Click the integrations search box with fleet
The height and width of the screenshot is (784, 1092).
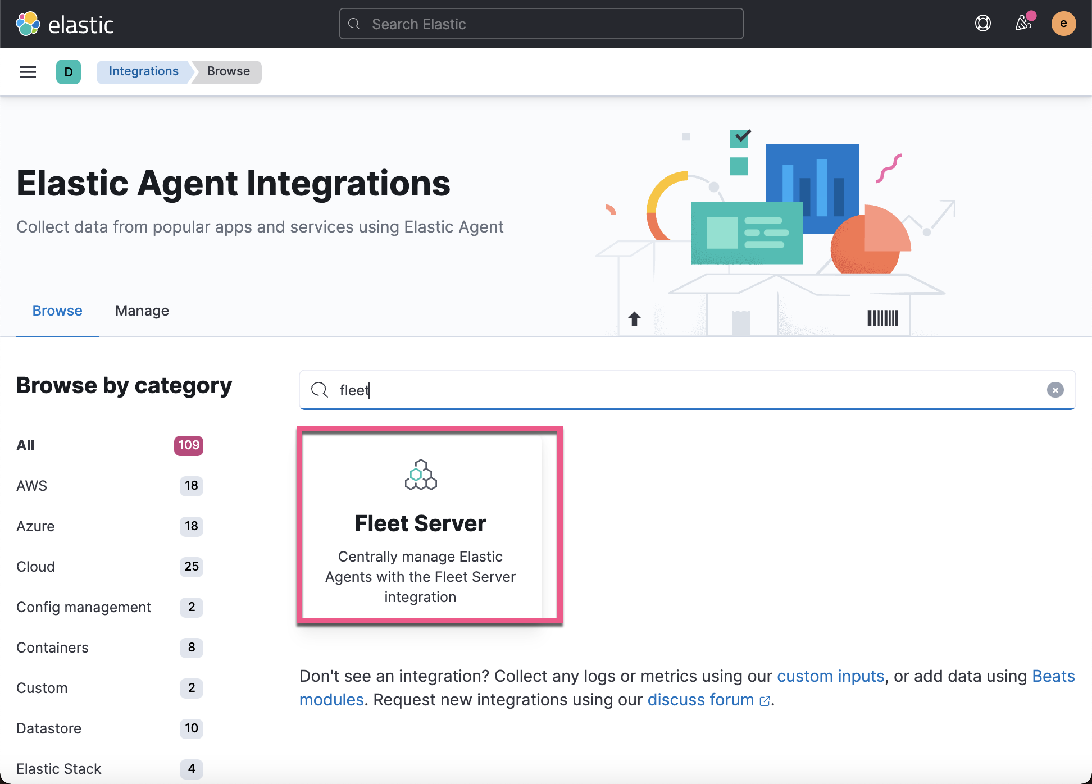coord(688,390)
